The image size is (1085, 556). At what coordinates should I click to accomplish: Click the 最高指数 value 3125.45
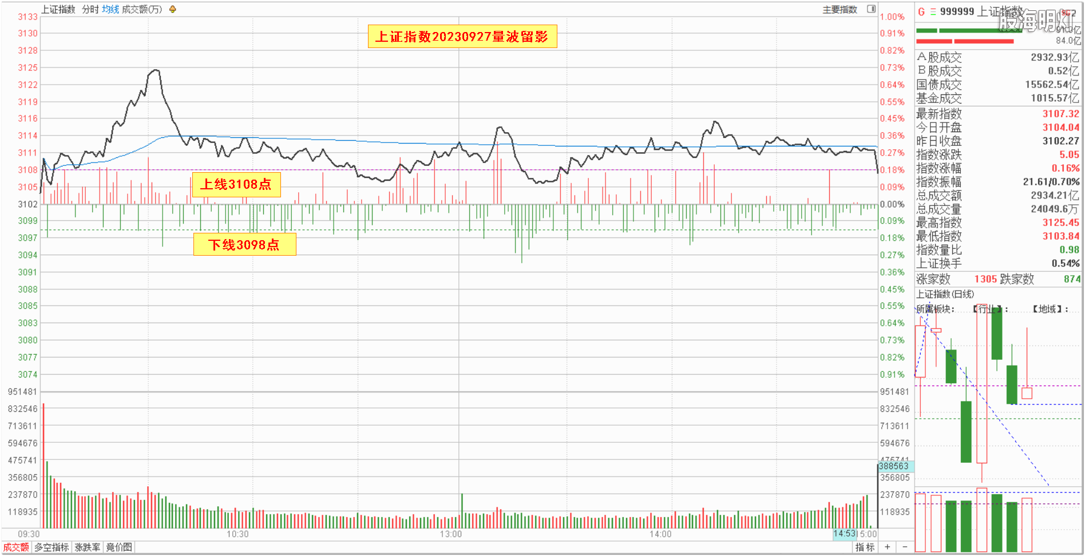1060,223
